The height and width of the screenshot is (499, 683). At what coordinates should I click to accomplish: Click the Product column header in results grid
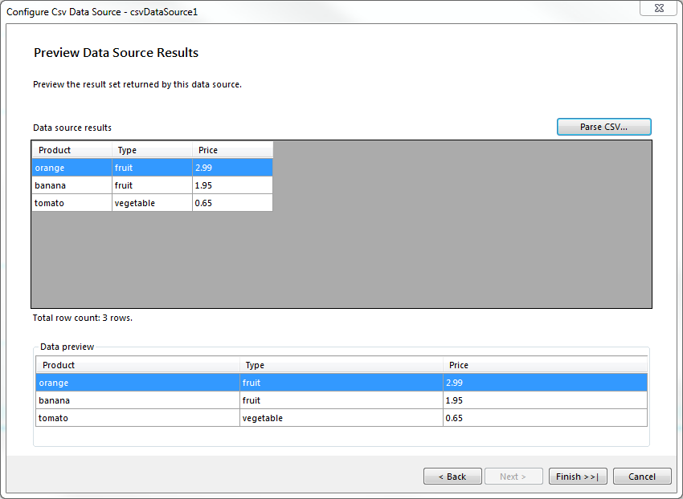click(x=54, y=150)
